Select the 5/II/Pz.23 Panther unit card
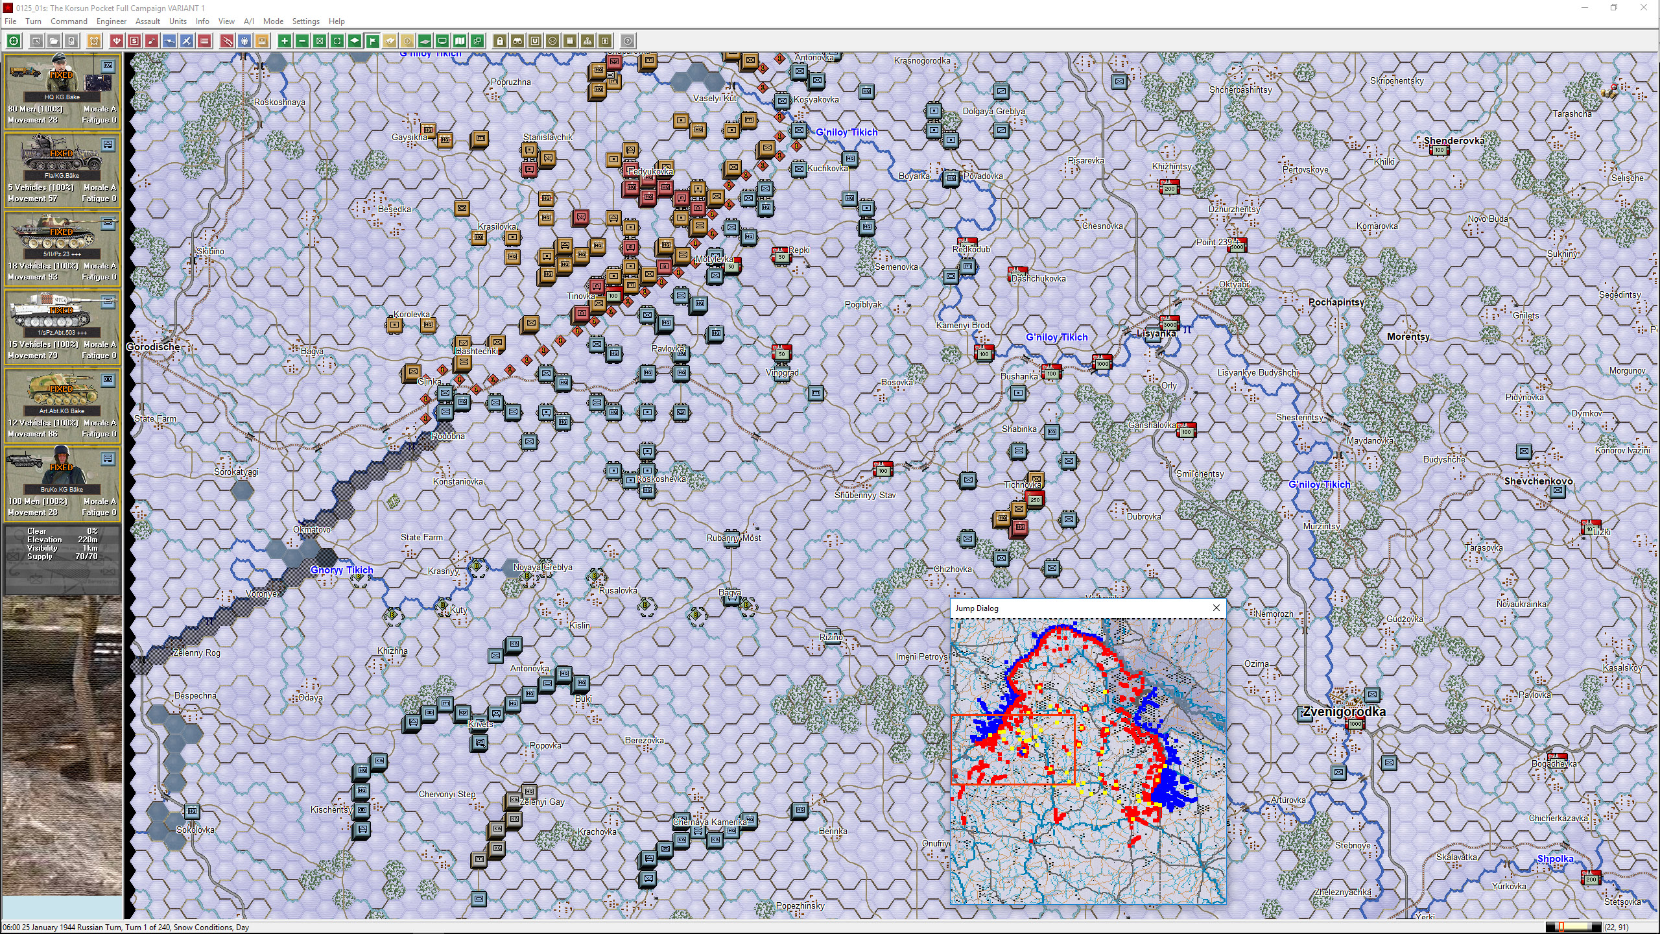This screenshot has height=934, width=1660. [x=62, y=248]
